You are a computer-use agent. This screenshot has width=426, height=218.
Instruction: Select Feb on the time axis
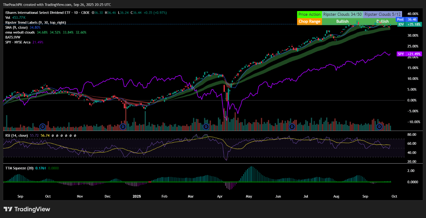coord(164,196)
